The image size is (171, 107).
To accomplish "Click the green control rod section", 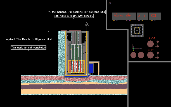I will [x=76, y=52].
